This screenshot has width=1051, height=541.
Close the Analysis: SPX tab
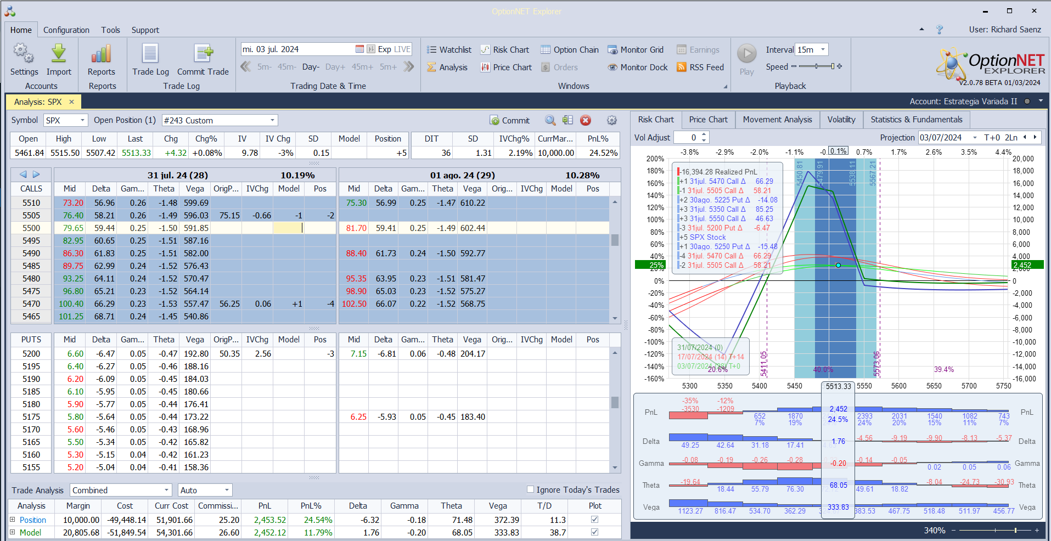click(71, 102)
